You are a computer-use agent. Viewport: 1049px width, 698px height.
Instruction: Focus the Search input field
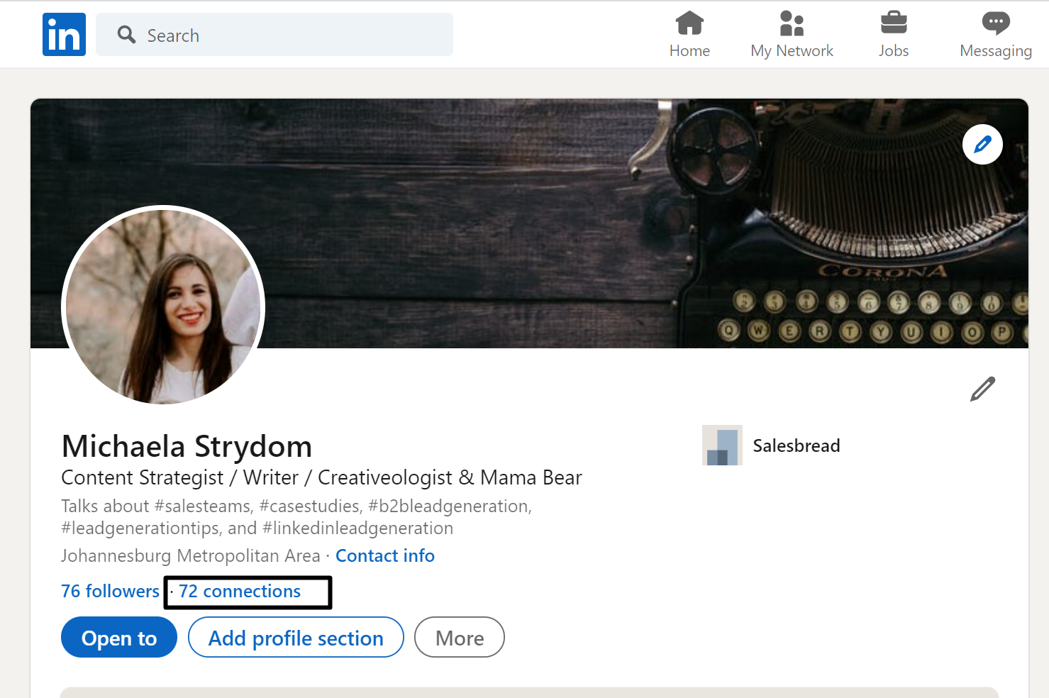pos(274,35)
